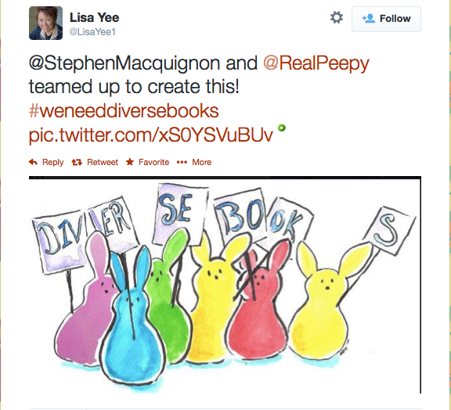Click the Favorite text link
This screenshot has height=410, width=451.
pos(154,163)
